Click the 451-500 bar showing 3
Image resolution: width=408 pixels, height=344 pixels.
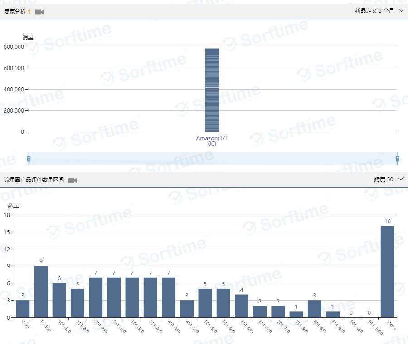pos(187,309)
